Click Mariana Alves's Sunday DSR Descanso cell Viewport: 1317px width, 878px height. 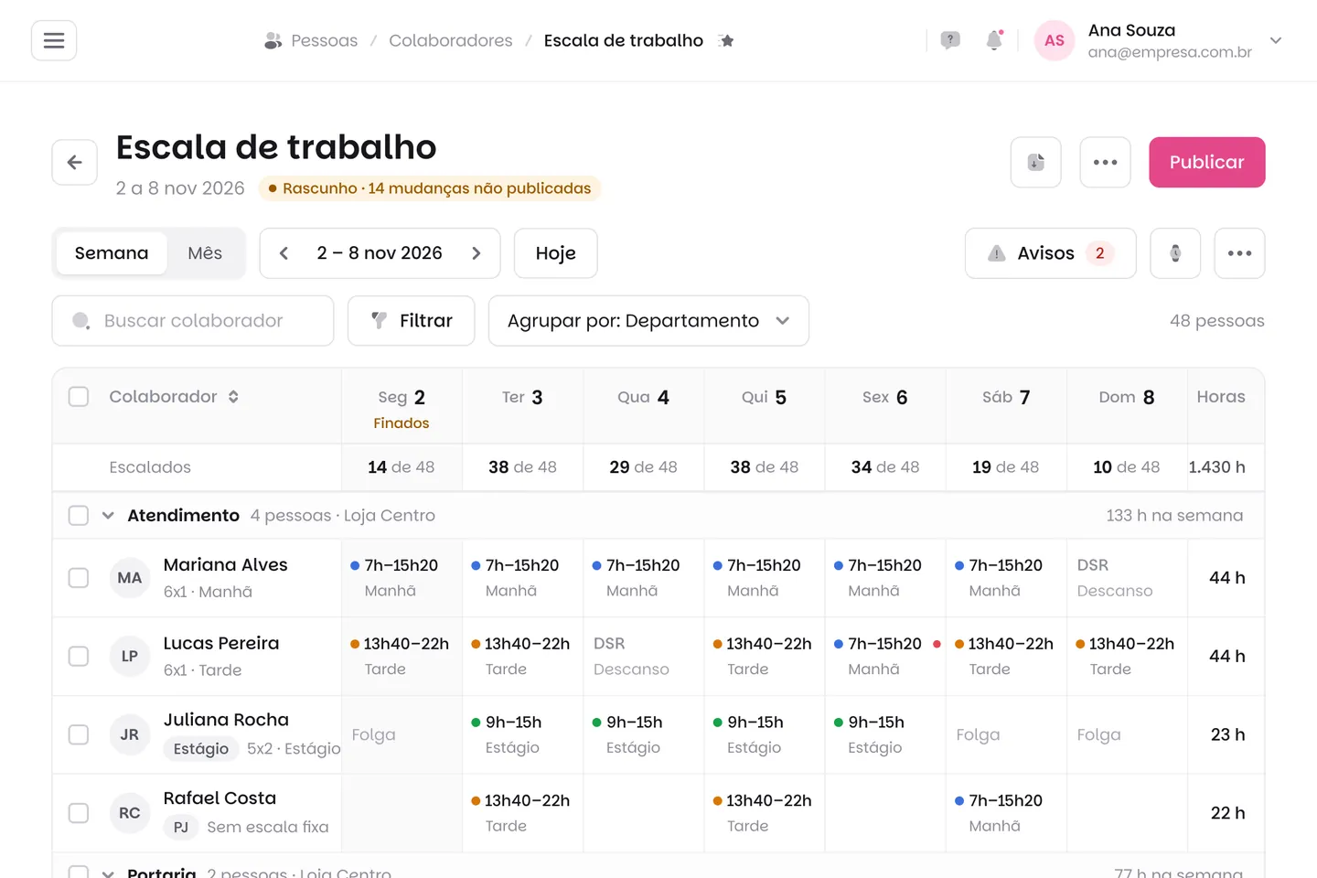point(1127,578)
